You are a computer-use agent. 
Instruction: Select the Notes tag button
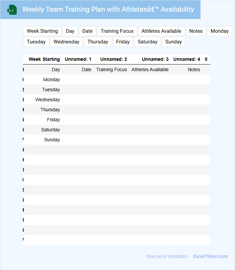196,31
